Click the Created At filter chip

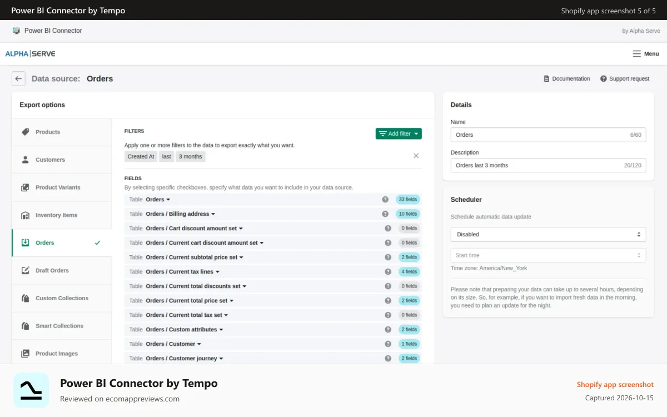[141, 157]
